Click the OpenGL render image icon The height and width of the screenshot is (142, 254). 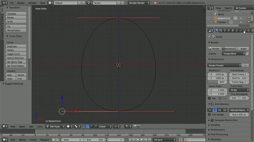pos(135,127)
